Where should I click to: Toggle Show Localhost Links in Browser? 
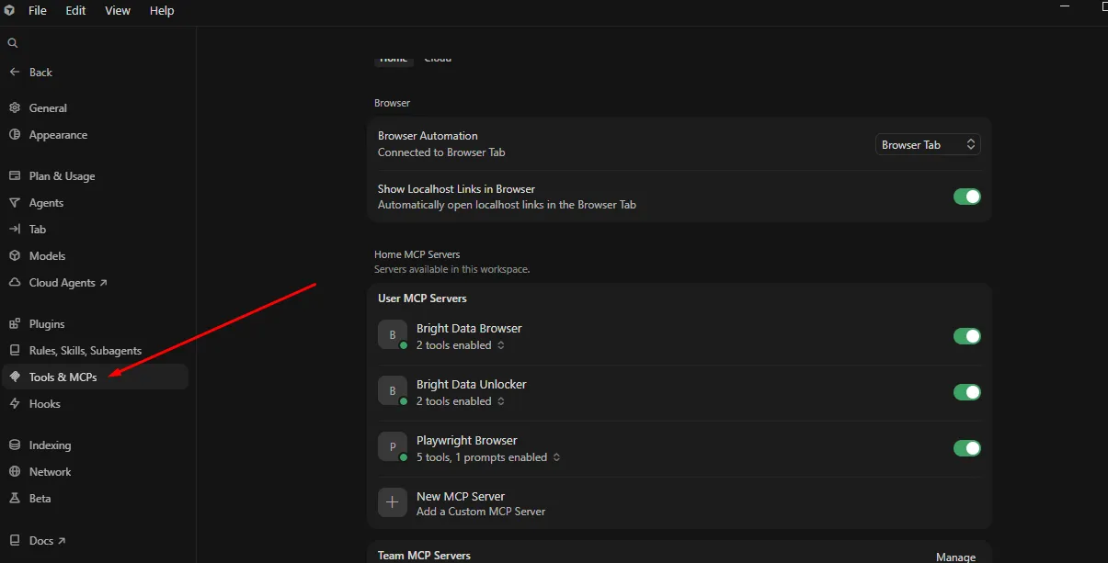coord(966,197)
